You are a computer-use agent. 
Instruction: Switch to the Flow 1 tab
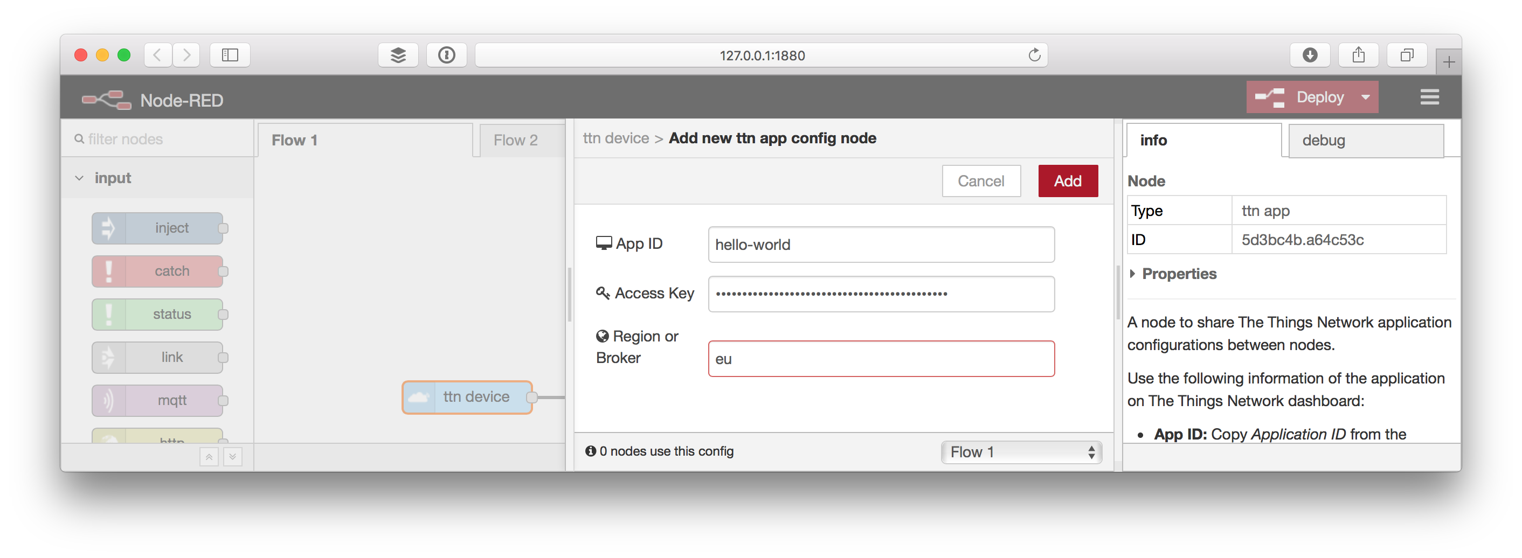click(x=365, y=140)
